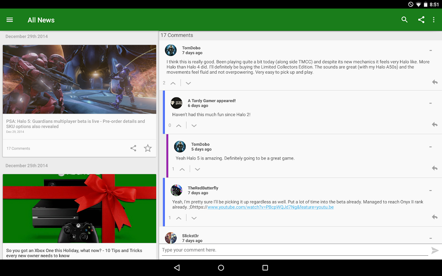Open PSA: Halo 5: Guardians multiplayer beta headline
The image size is (442, 276).
(76, 124)
